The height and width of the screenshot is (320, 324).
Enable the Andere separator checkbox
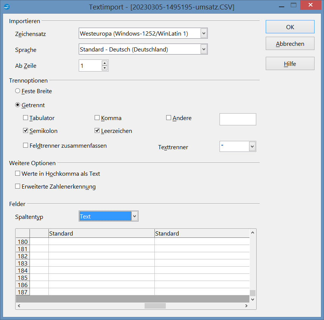point(168,118)
